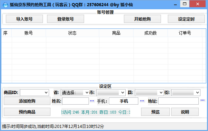Click the blue app icon in title bar

[x=5, y=5]
